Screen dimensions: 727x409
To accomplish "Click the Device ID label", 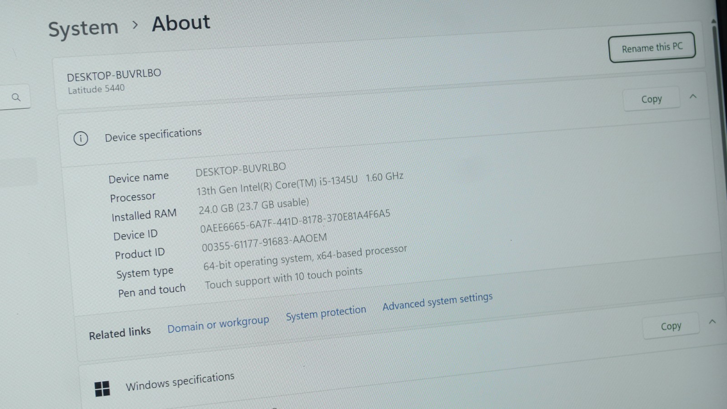I will [135, 235].
